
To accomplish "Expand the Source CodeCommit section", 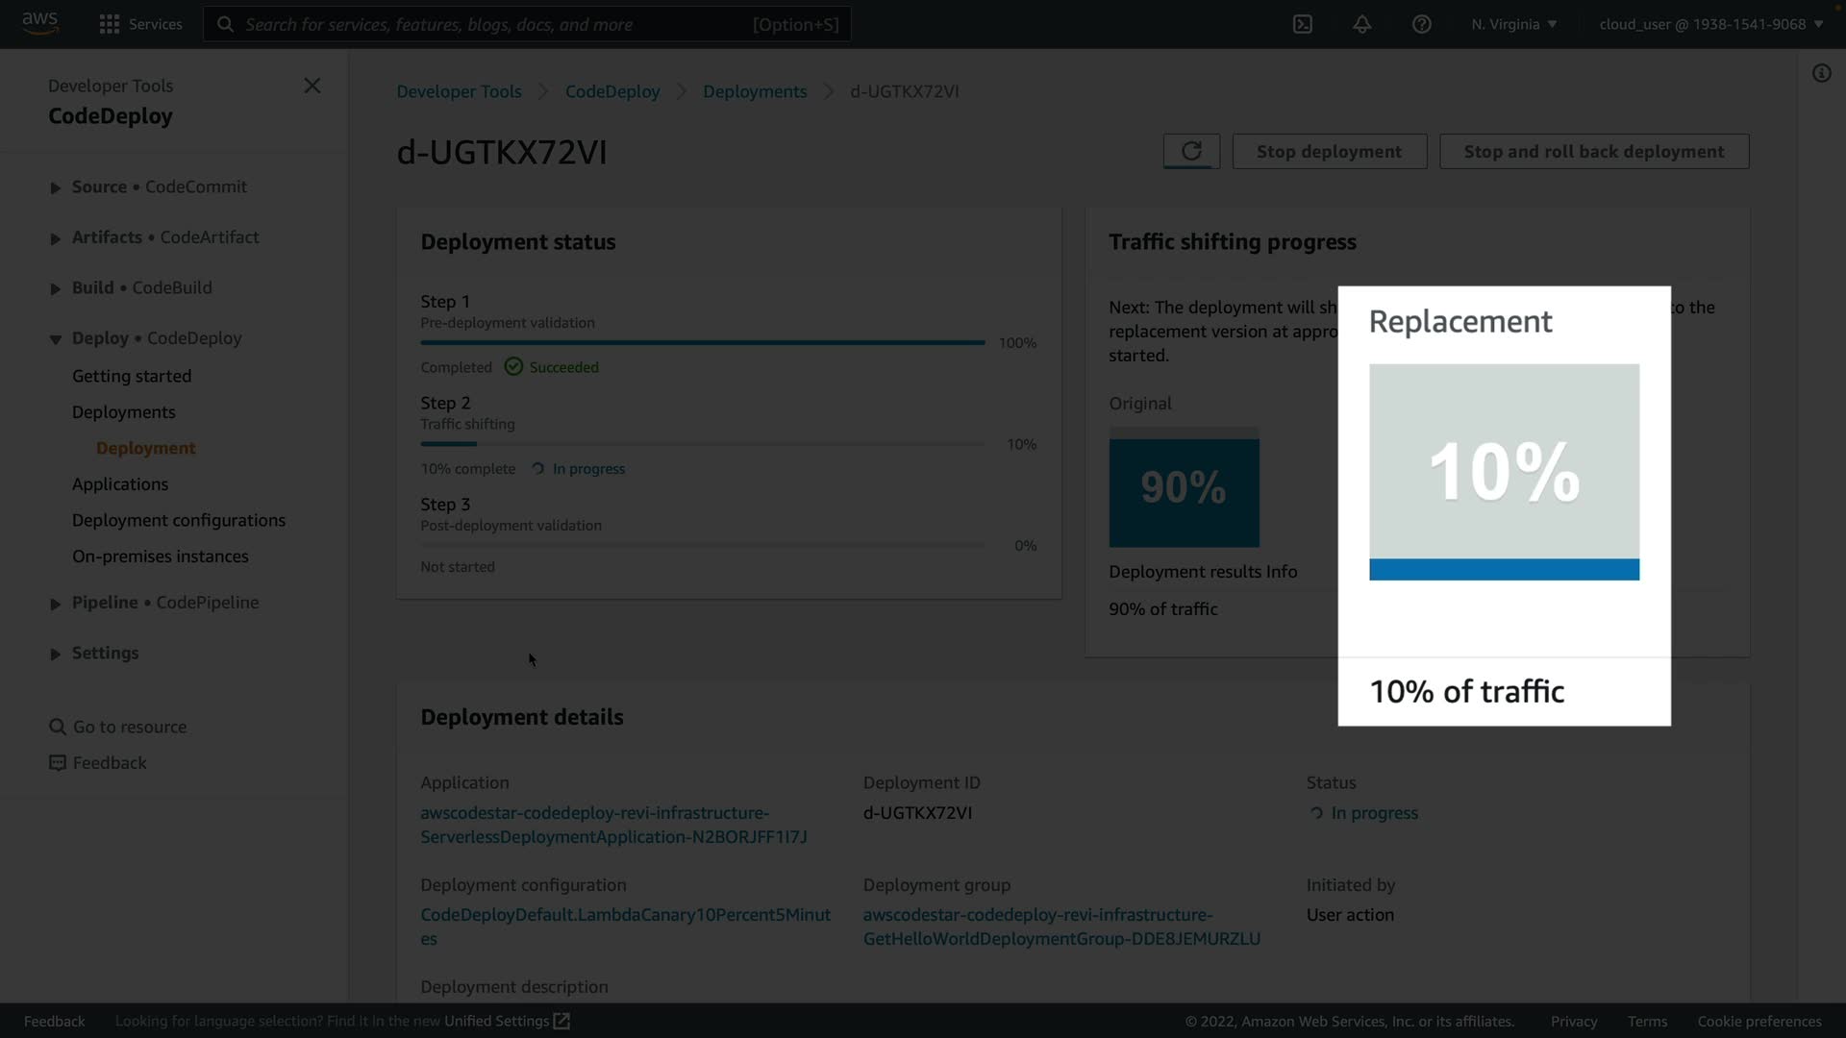I will (56, 187).
